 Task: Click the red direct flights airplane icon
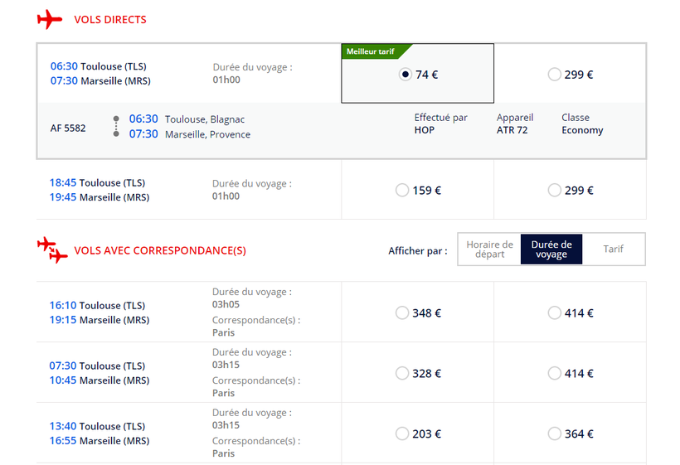(x=50, y=19)
